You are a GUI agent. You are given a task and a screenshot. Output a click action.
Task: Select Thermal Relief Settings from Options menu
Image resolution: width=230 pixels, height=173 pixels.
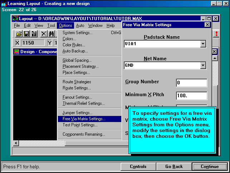pos(83,103)
